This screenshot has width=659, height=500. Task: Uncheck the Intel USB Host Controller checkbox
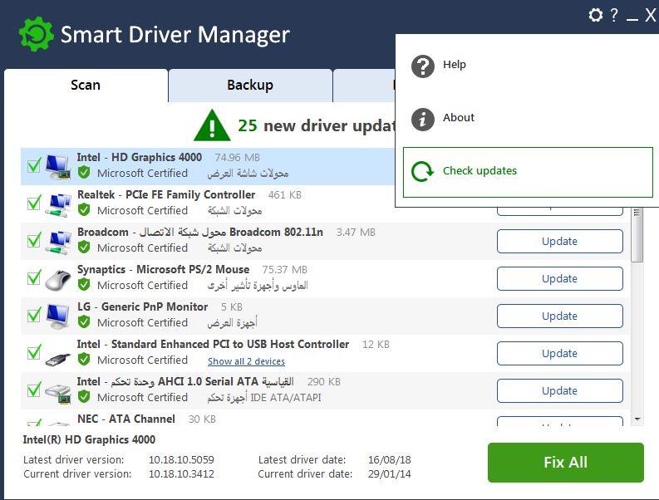[34, 351]
